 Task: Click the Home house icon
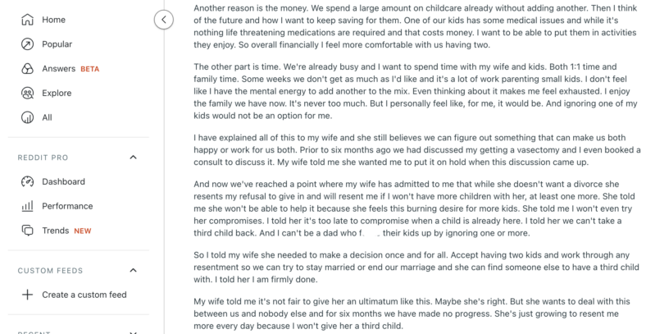[27, 20]
